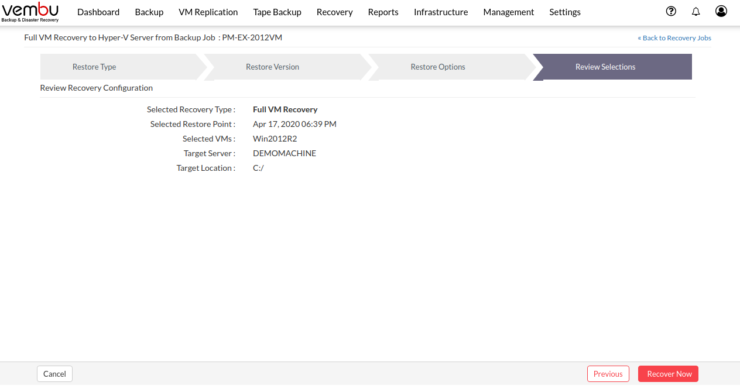Viewport: 740px width, 389px height.
Task: Open the VM Replication menu
Action: 208,12
